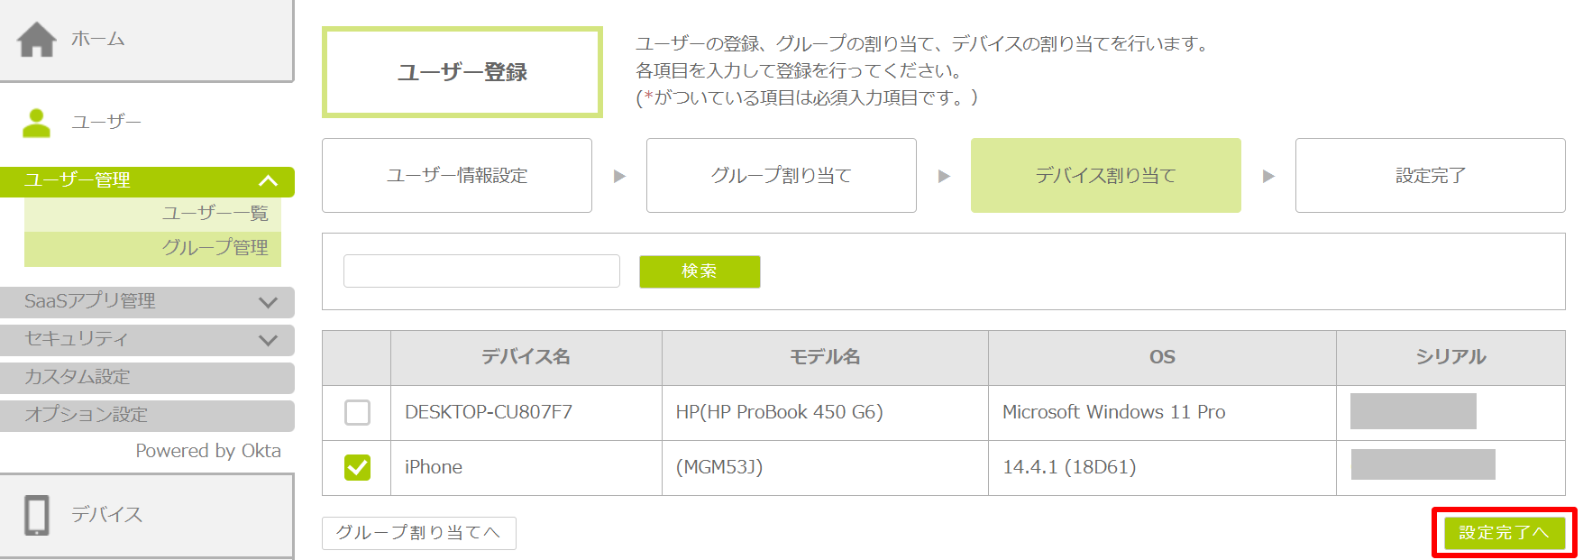Open グループ管理 in the sidebar

(x=215, y=248)
